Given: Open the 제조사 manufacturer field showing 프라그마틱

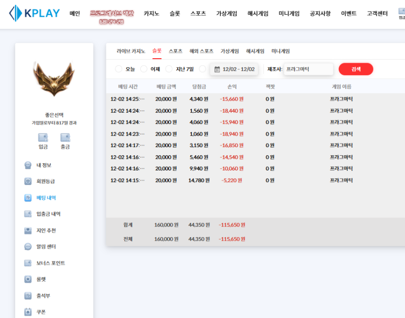Looking at the screenshot, I should pos(309,68).
